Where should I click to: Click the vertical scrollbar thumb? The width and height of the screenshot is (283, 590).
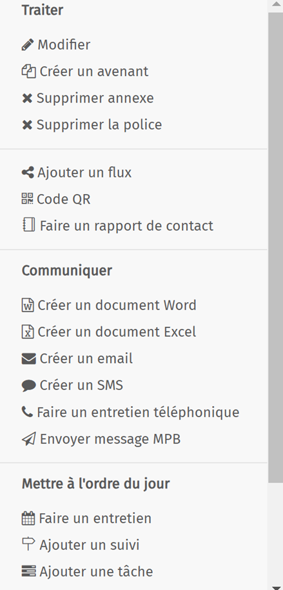pos(275,248)
